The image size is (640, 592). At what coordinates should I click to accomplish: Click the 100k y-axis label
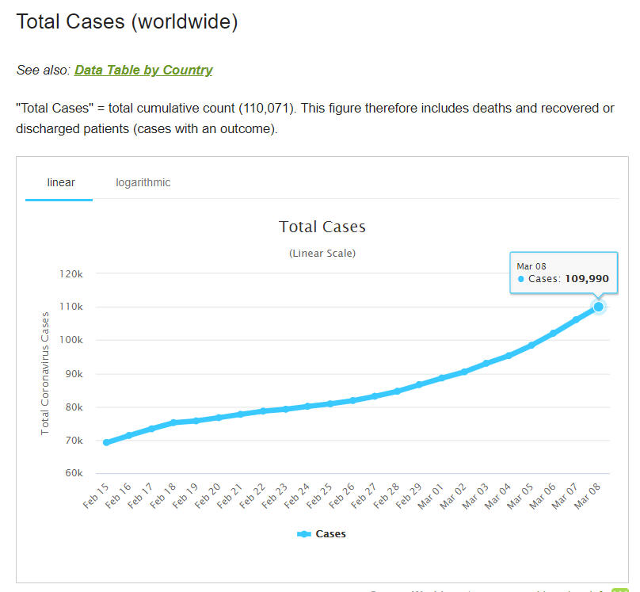coord(72,340)
